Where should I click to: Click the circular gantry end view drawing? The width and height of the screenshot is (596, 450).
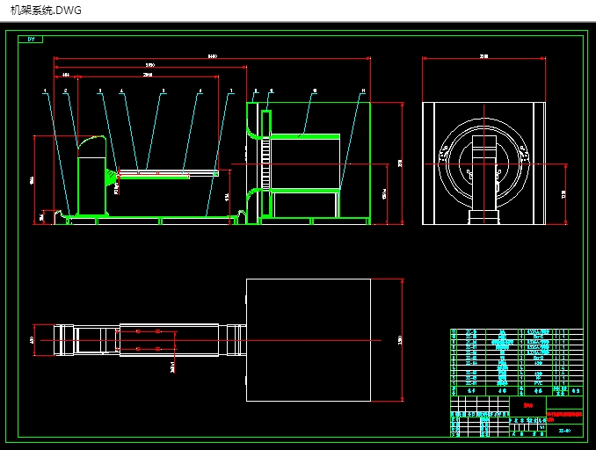point(483,163)
